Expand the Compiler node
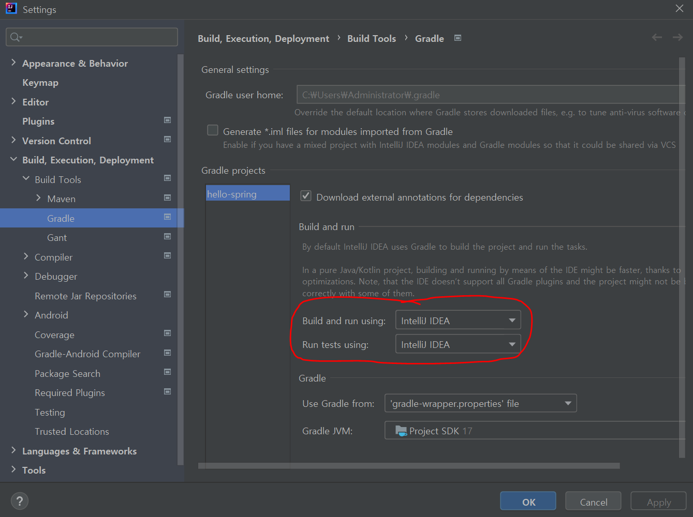Image resolution: width=693 pixels, height=517 pixels. point(26,256)
